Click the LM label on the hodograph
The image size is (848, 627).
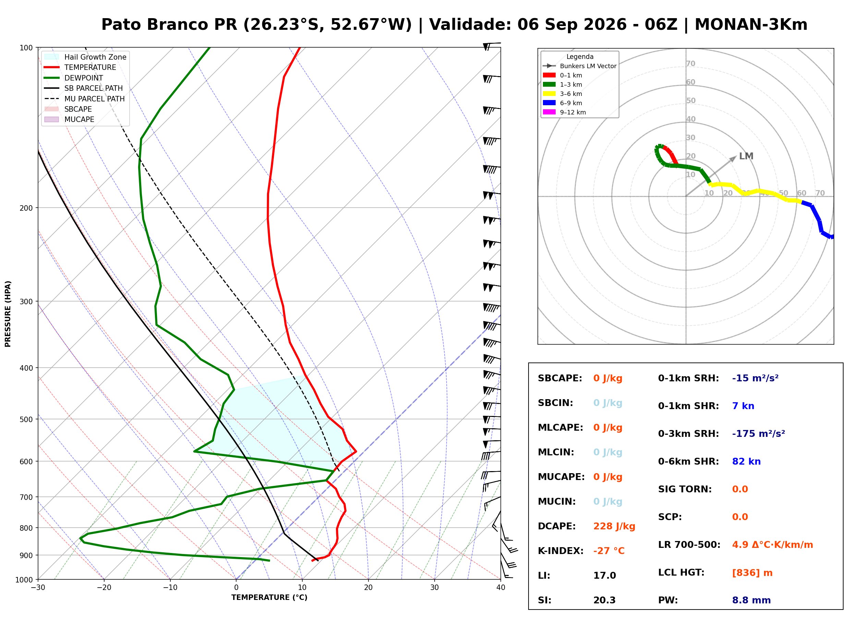pos(746,156)
